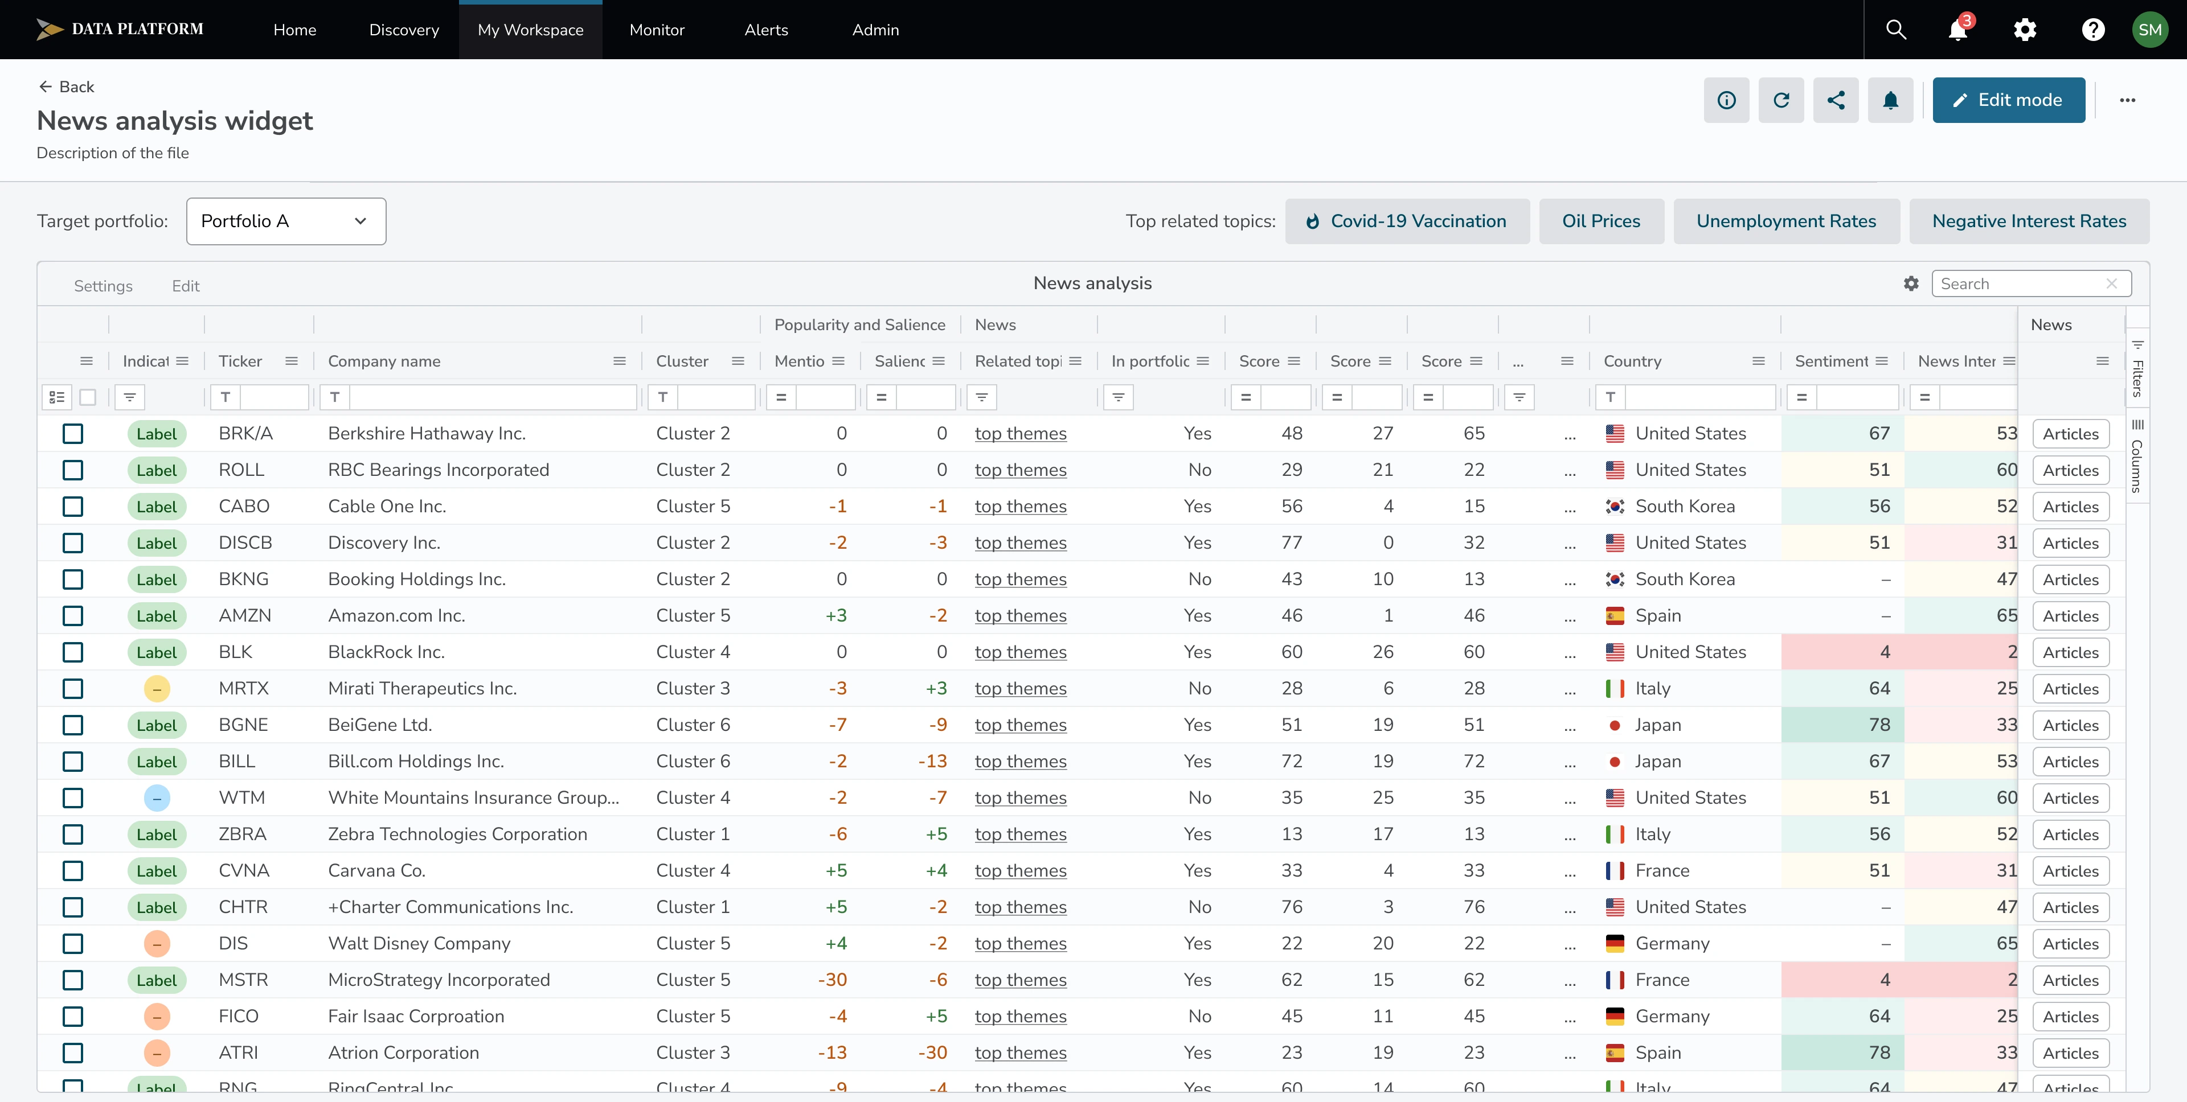2187x1102 pixels.
Task: Open Country column menu icon
Action: tap(1758, 360)
